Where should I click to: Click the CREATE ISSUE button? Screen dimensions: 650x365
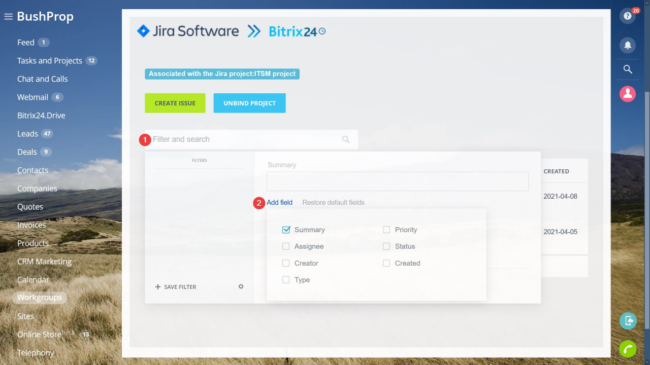tap(175, 103)
